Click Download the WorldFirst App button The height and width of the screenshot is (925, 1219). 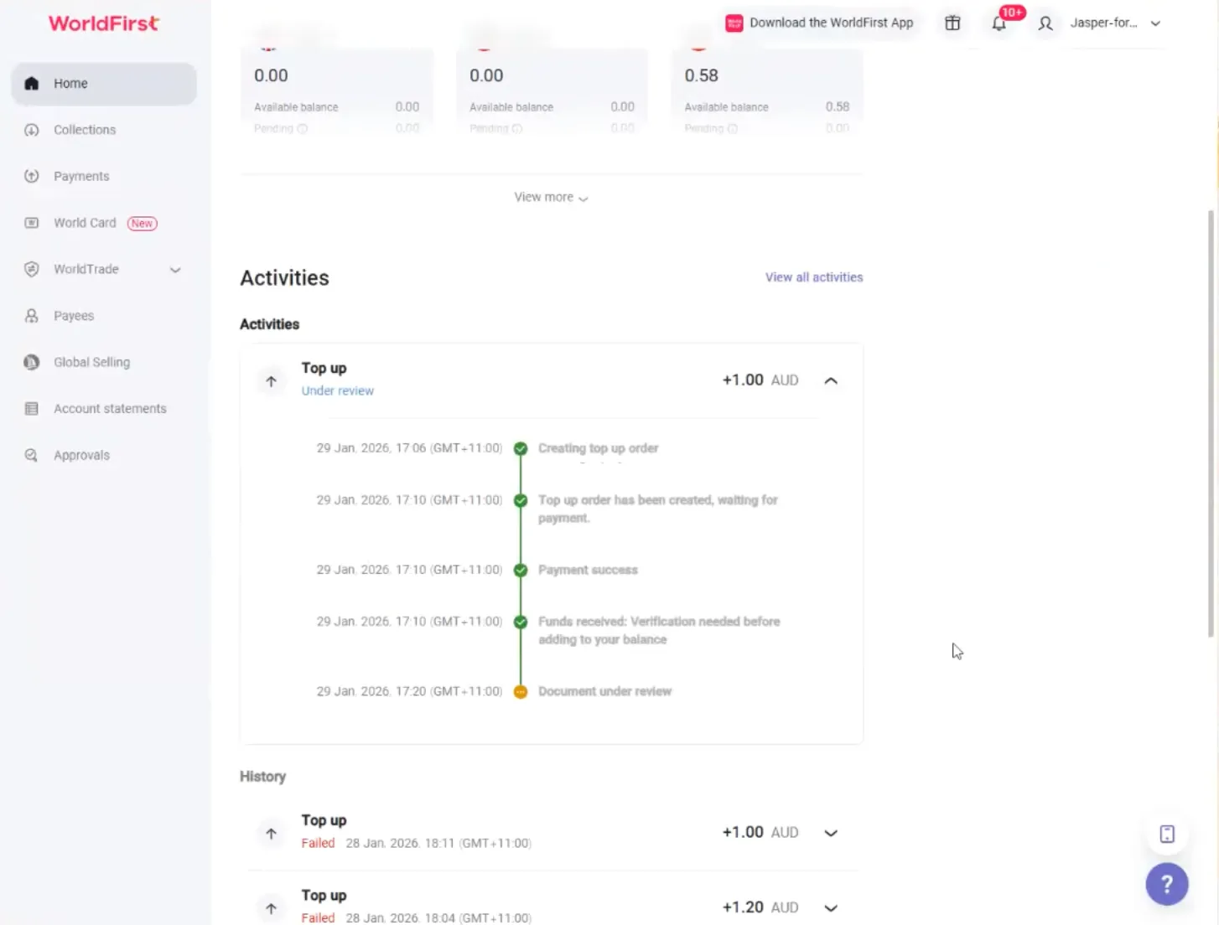pyautogui.click(x=819, y=23)
